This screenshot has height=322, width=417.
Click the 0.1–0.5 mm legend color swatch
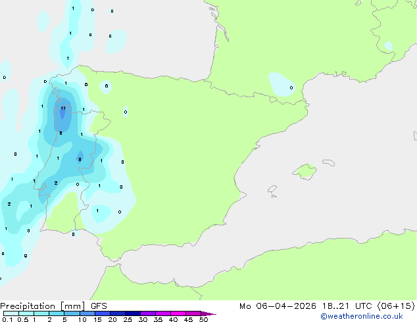[x=11, y=313]
